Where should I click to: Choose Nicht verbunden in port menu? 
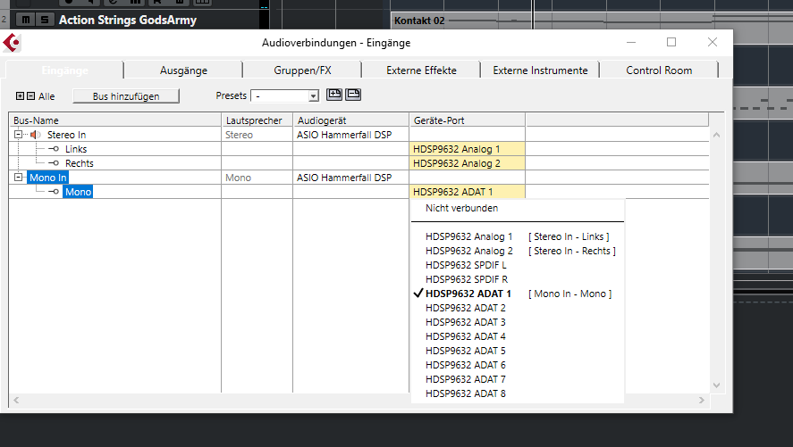pos(518,208)
